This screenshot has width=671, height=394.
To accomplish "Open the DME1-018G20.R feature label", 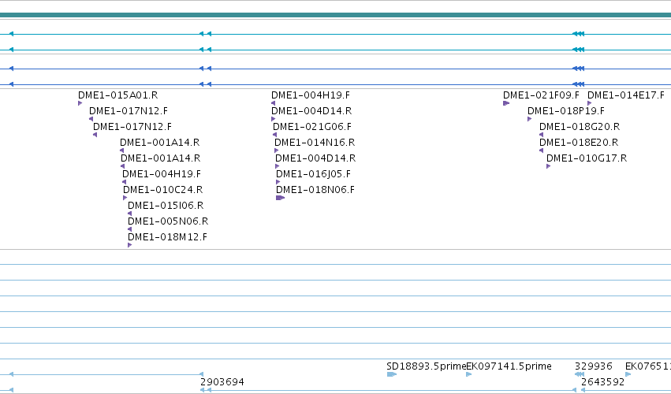I will pyautogui.click(x=580, y=127).
